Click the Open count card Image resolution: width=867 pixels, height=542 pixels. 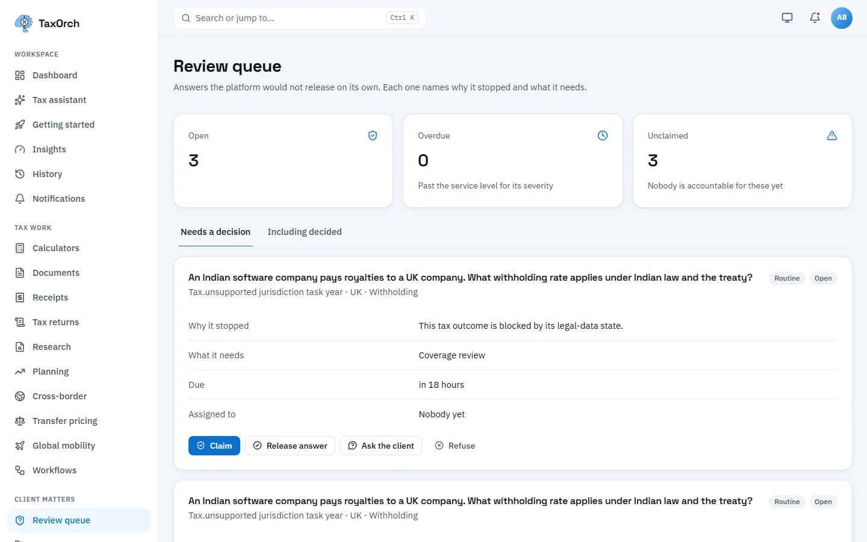[284, 161]
